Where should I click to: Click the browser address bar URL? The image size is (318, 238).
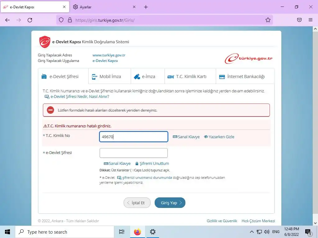[x=105, y=20]
